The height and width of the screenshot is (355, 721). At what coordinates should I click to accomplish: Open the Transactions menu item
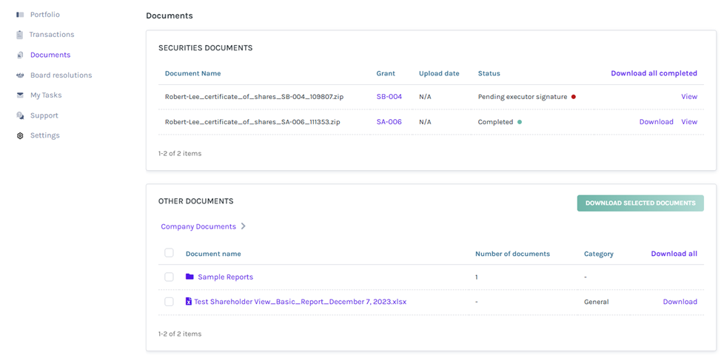click(x=51, y=35)
